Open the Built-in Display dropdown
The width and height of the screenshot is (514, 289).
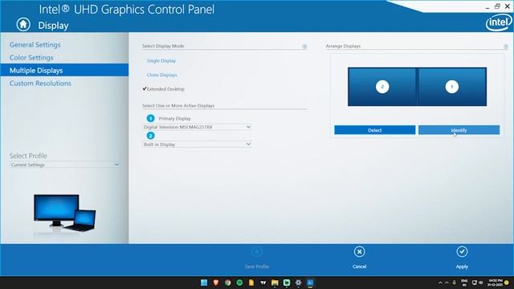click(x=197, y=144)
